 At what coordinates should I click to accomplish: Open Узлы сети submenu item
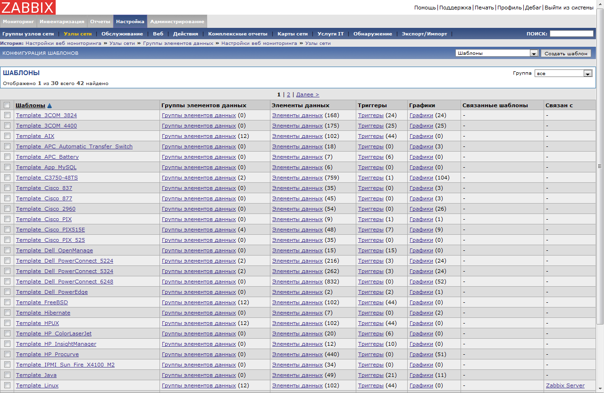78,34
